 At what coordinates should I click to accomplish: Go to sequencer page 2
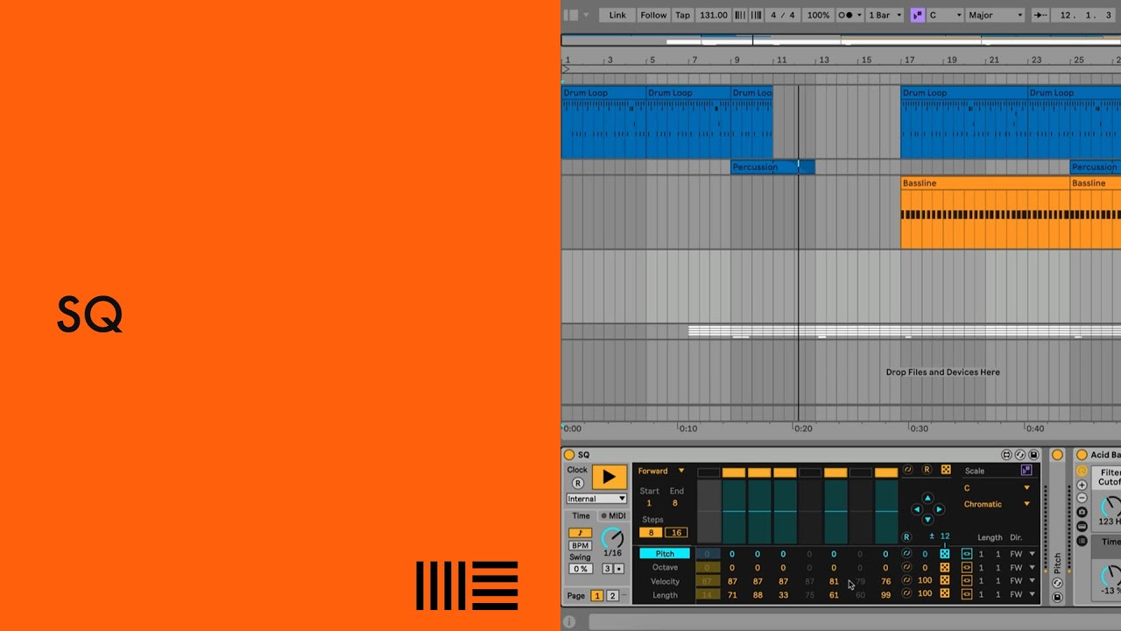click(x=612, y=596)
